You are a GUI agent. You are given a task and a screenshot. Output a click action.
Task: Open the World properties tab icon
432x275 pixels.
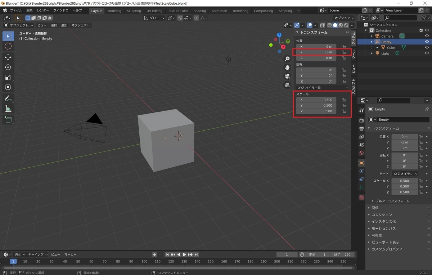tap(362, 153)
